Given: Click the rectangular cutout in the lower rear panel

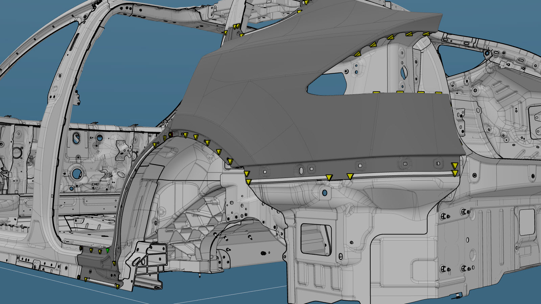Looking at the screenshot, I should click(x=315, y=238).
